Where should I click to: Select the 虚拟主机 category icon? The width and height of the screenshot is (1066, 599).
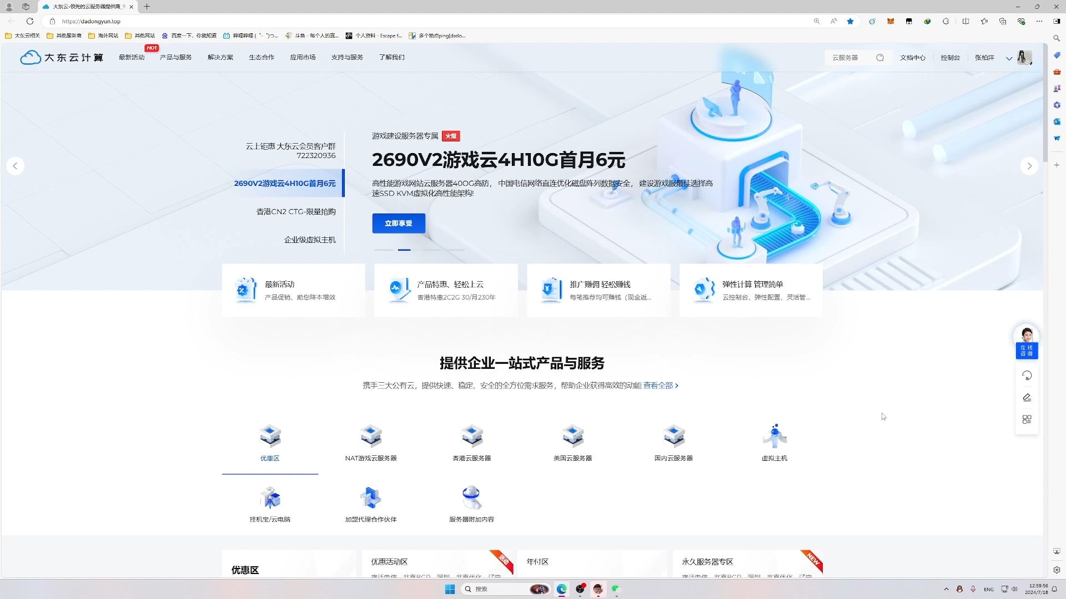coord(775,436)
